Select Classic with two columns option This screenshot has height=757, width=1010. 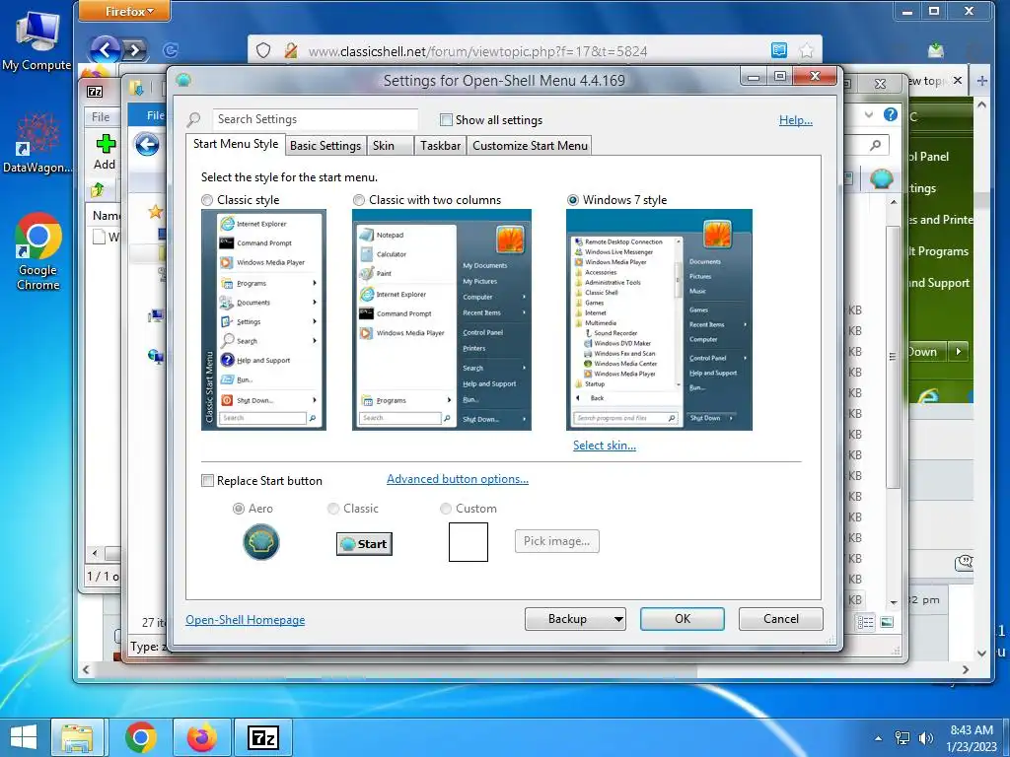[359, 200]
